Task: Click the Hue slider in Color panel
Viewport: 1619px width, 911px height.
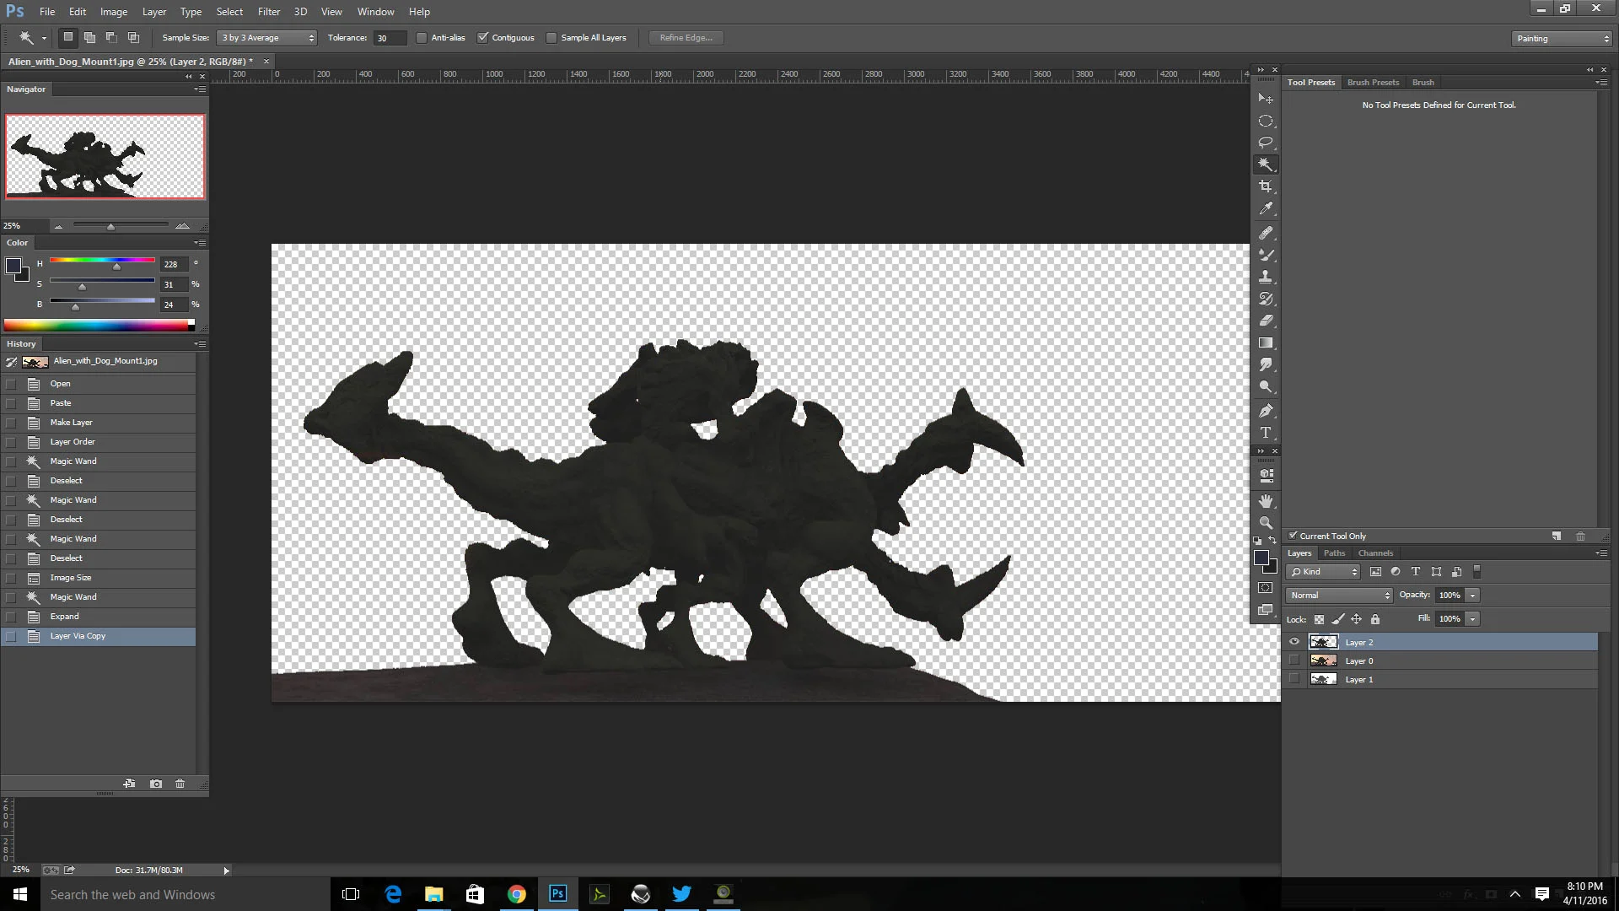Action: point(102,261)
